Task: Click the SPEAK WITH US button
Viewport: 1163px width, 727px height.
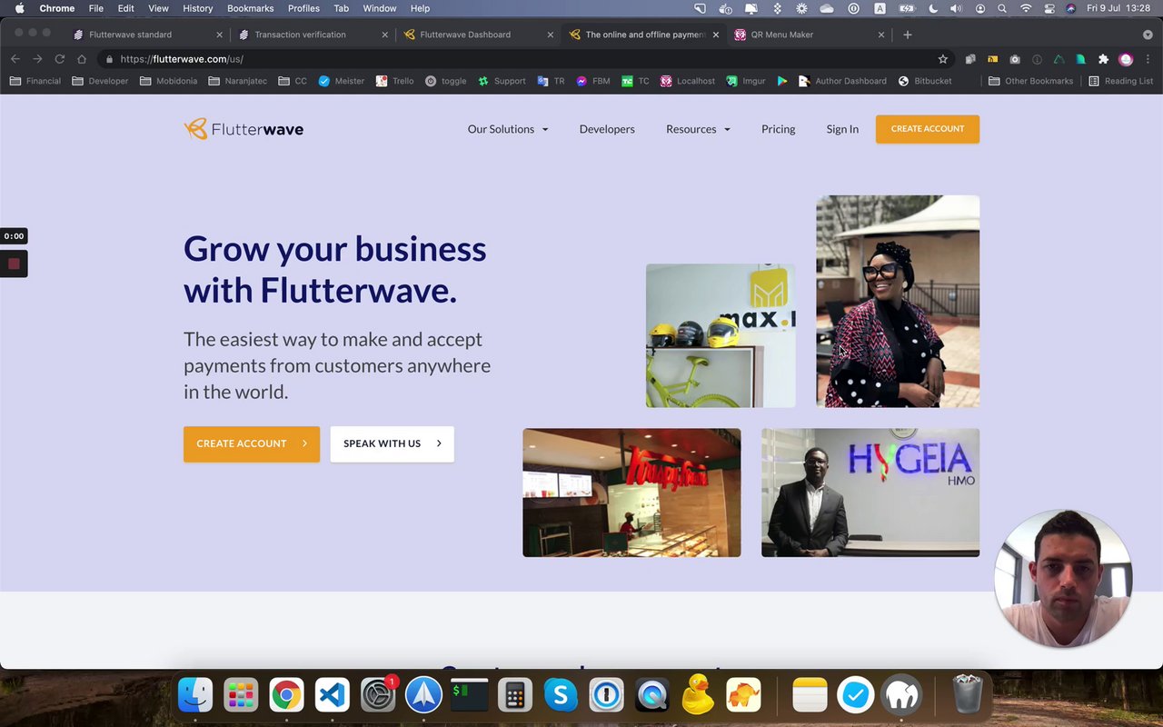Action: tap(392, 443)
